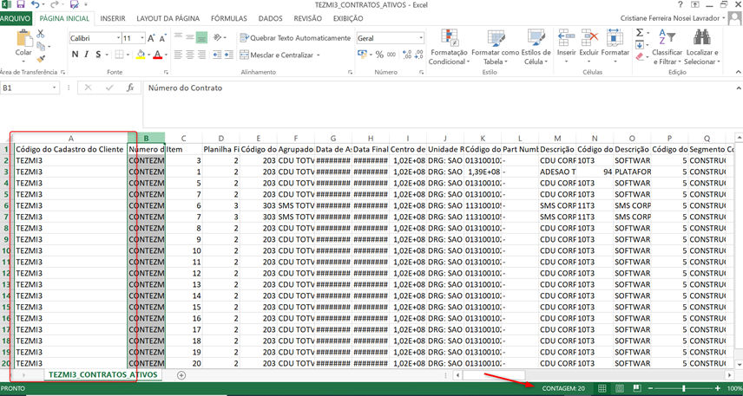Cut the selection with the scissors icon
Viewport: 743px width, 396px height.
[40, 34]
